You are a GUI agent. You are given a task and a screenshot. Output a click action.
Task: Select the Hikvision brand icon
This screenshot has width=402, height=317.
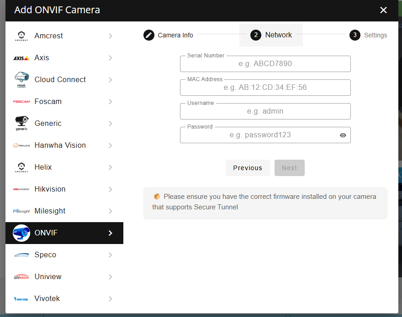pyautogui.click(x=21, y=189)
